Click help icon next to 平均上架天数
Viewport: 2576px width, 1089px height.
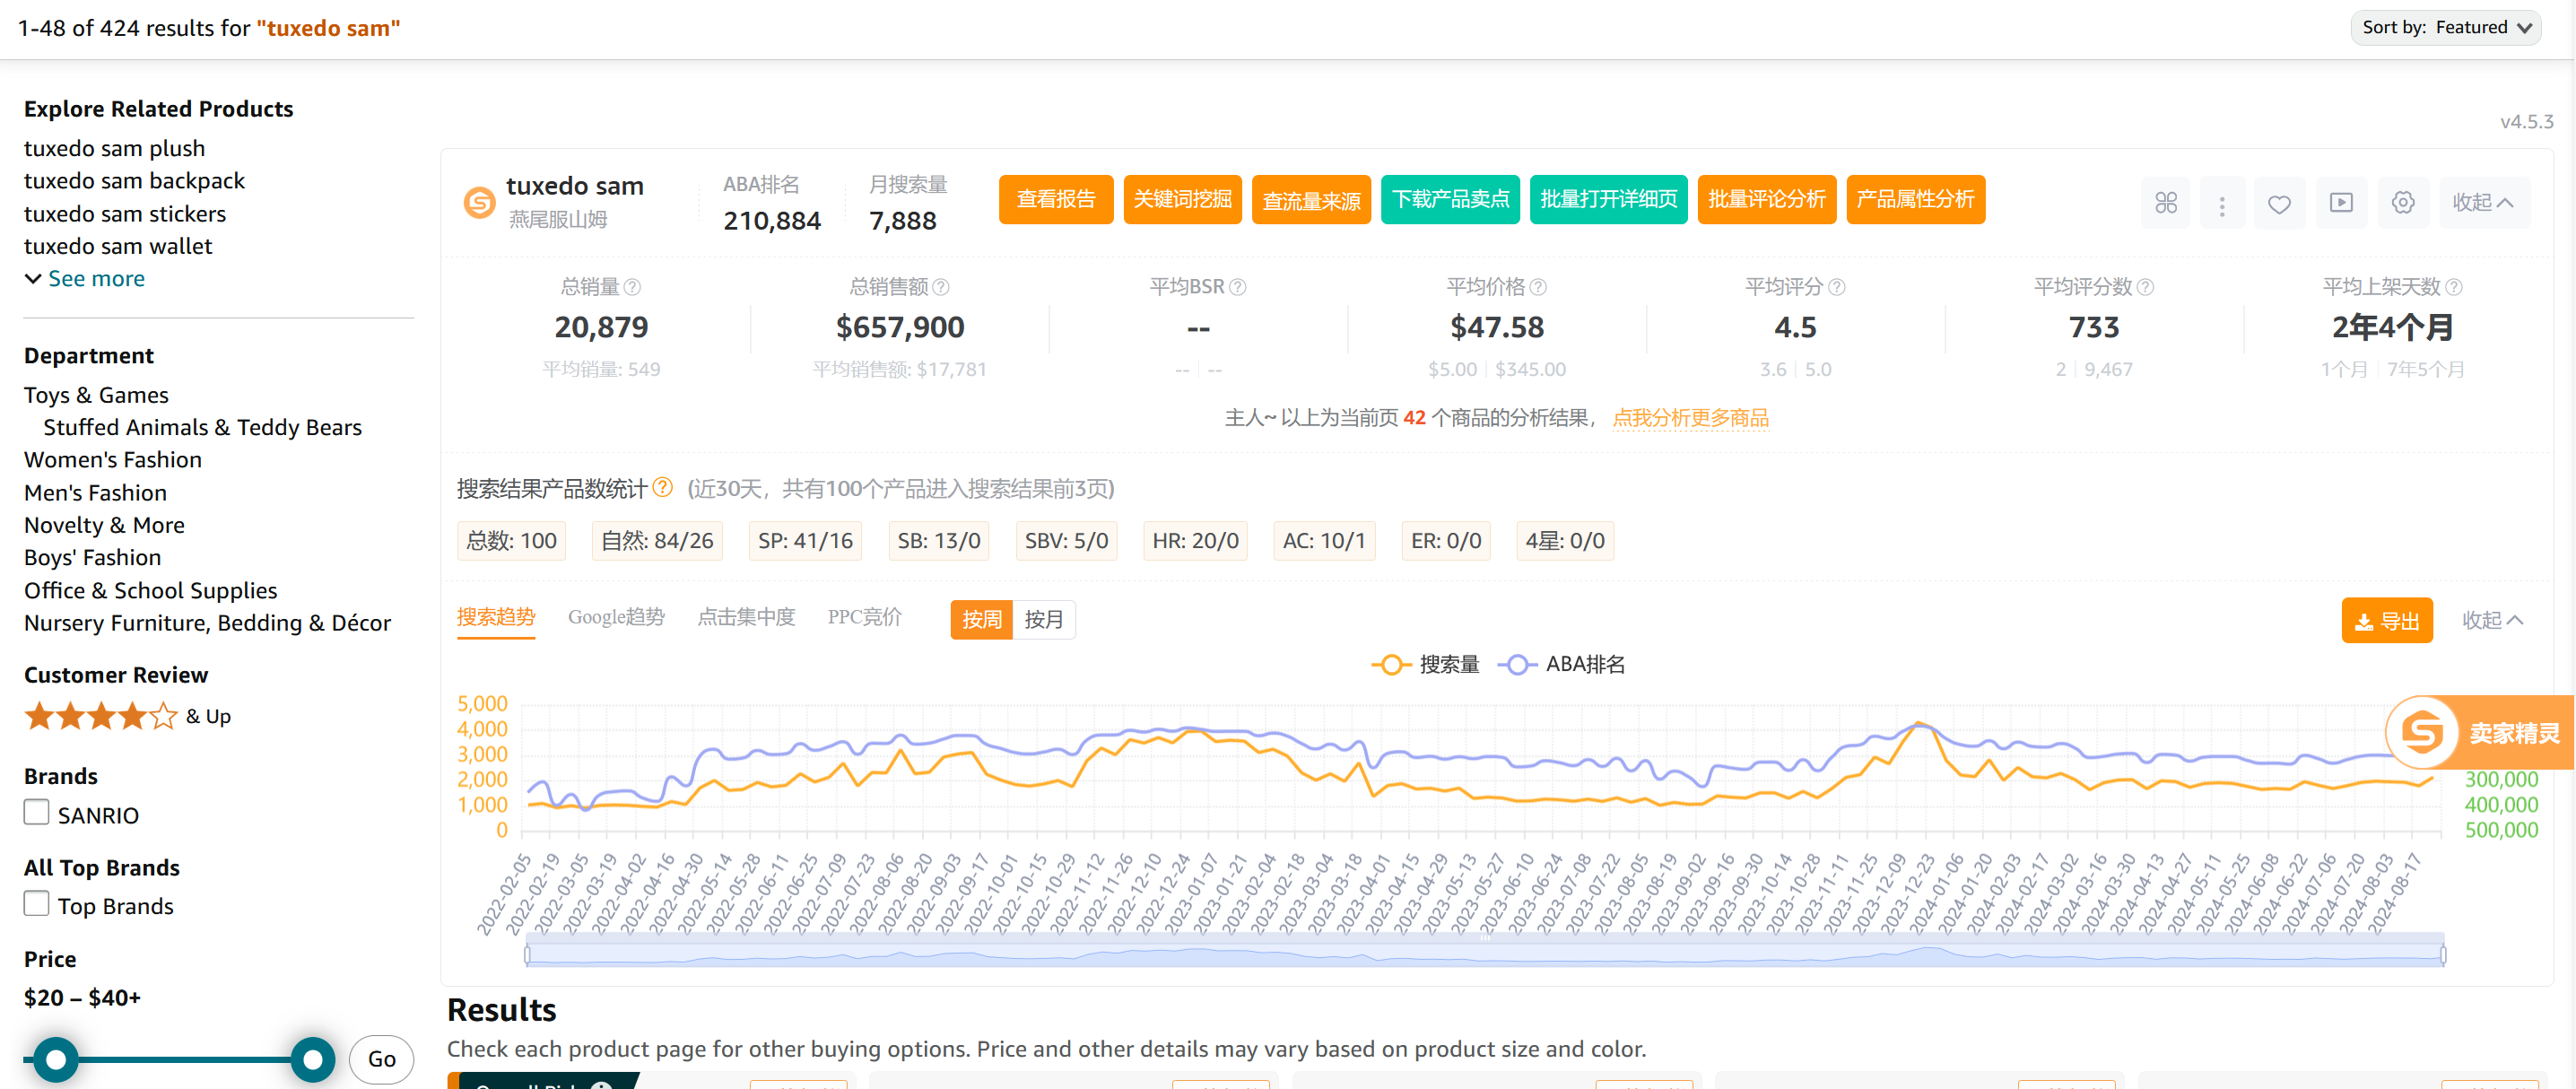click(x=2453, y=287)
